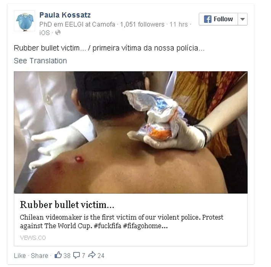Click the Follow button label
This screenshot has height=267, width=271.
pos(223,19)
